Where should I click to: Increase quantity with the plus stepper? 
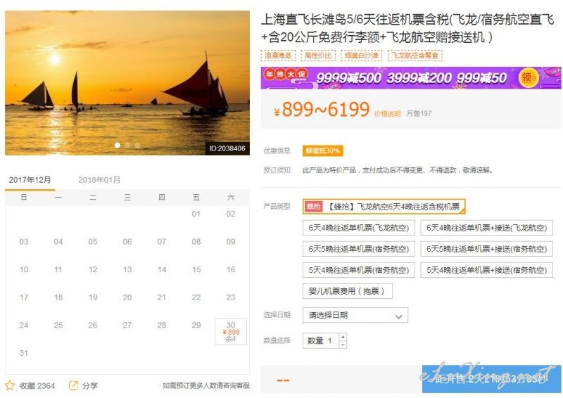(x=343, y=337)
